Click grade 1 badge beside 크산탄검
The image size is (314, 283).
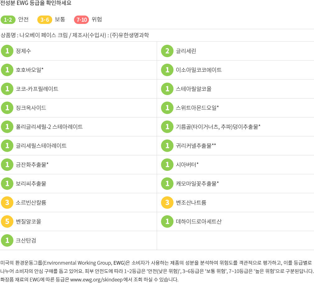7,240
